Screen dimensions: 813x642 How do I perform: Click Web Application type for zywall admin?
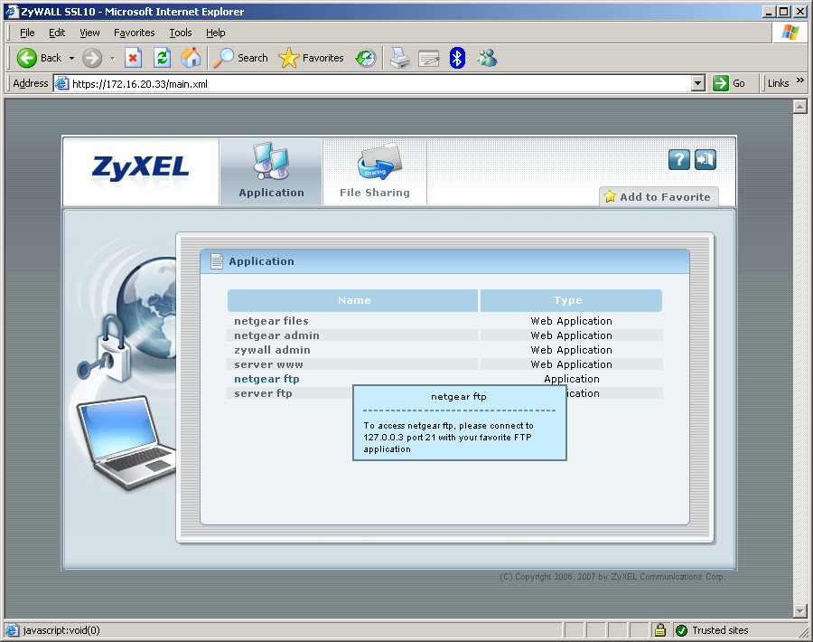click(572, 350)
